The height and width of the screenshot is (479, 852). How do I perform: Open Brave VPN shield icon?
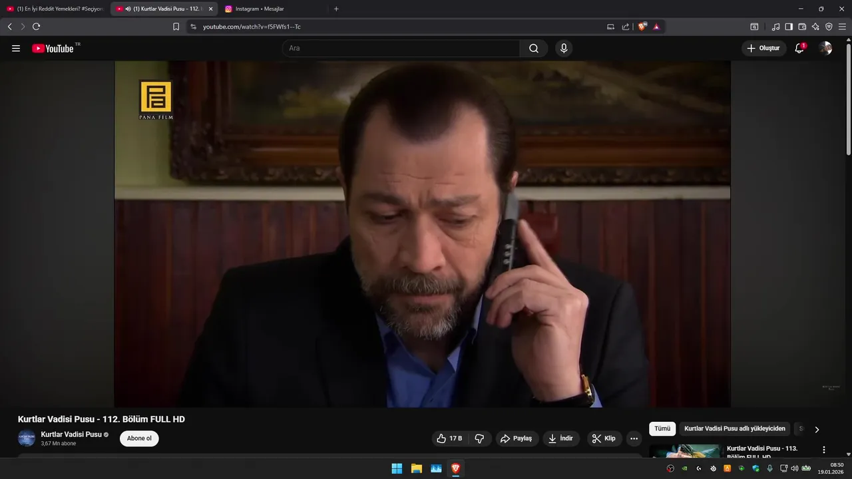pyautogui.click(x=829, y=27)
